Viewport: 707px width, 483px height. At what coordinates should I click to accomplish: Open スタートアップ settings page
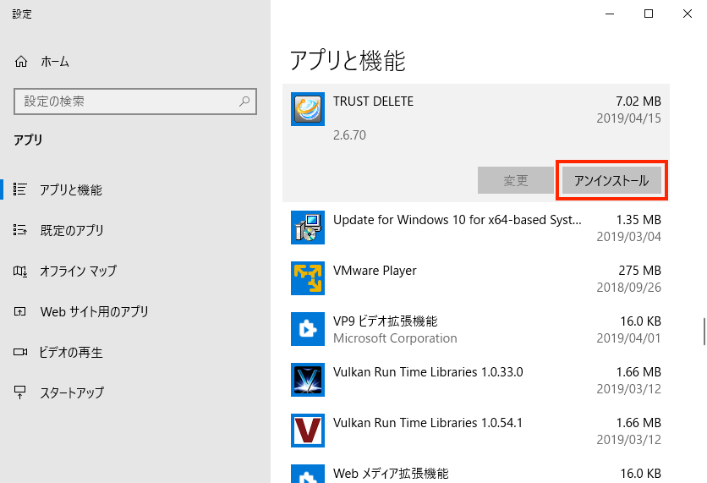[72, 392]
